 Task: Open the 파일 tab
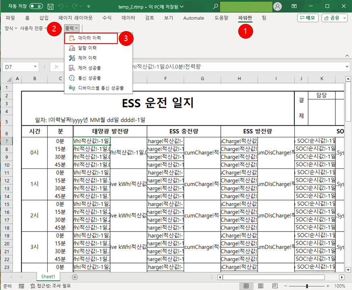(x=10, y=18)
